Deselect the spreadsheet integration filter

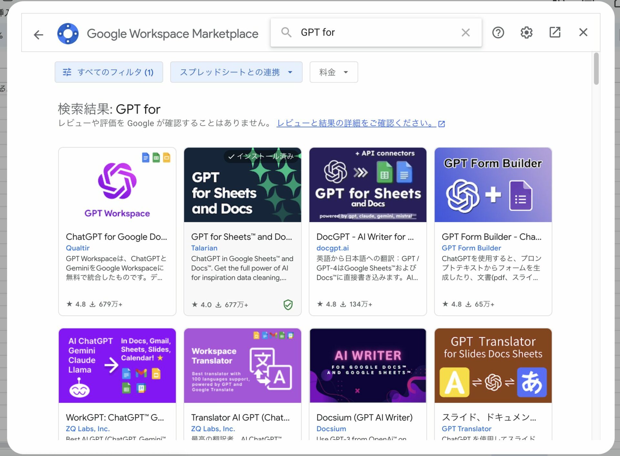236,72
